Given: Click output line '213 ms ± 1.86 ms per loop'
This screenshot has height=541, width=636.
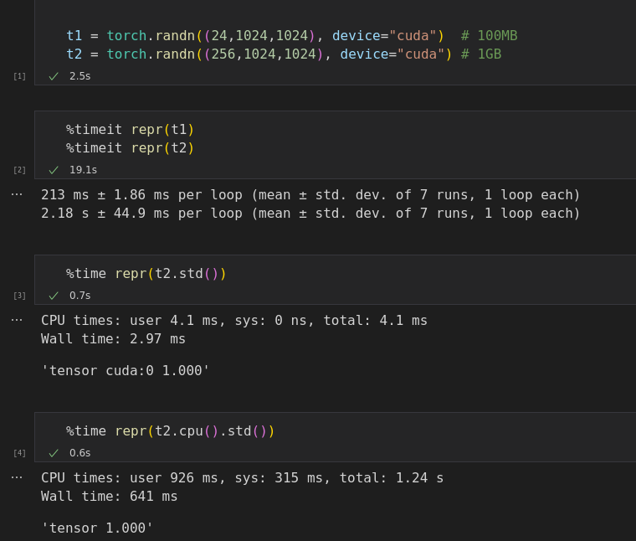Looking at the screenshot, I should point(310,195).
